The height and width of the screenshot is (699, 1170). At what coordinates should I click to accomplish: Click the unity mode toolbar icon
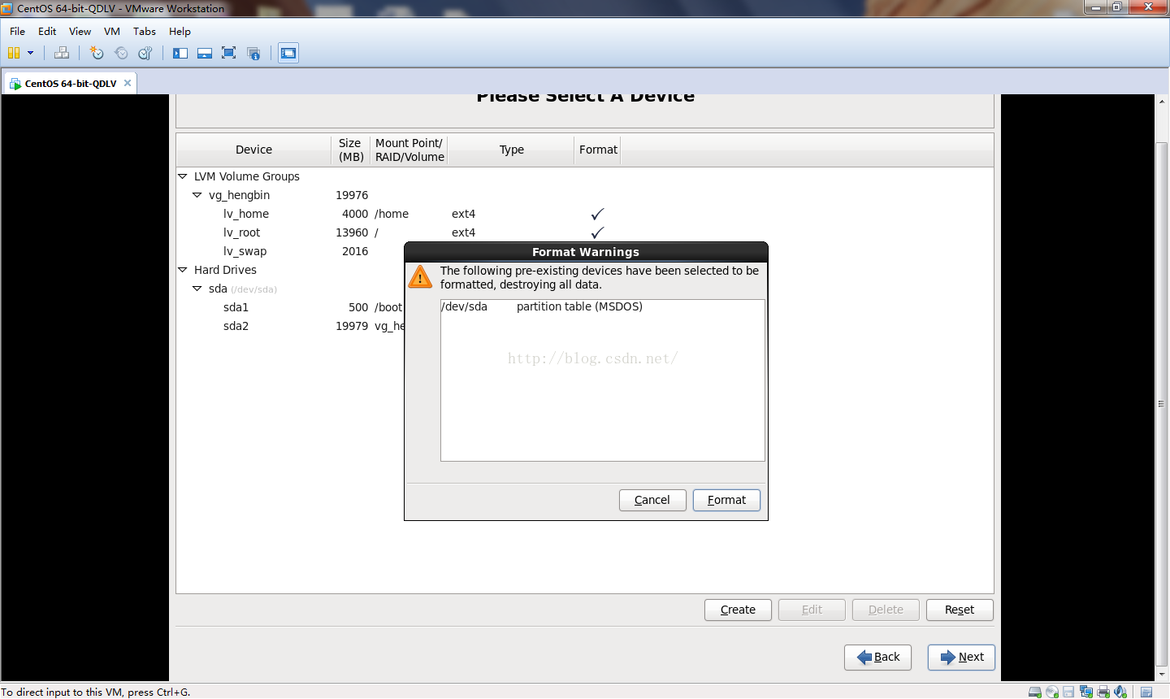(x=253, y=53)
